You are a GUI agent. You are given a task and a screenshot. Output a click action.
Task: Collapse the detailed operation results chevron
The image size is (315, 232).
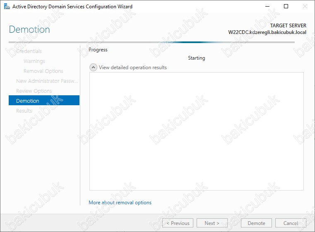(93, 68)
